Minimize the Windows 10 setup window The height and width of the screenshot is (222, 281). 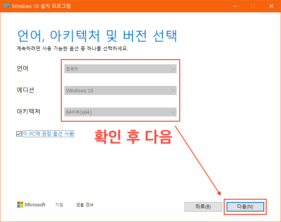(x=235, y=6)
